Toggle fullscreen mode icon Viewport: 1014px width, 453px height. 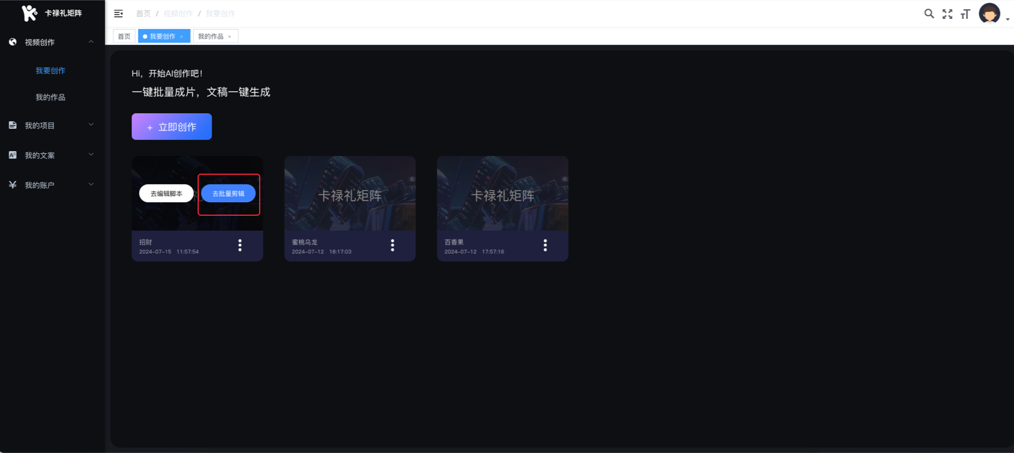[x=947, y=14]
